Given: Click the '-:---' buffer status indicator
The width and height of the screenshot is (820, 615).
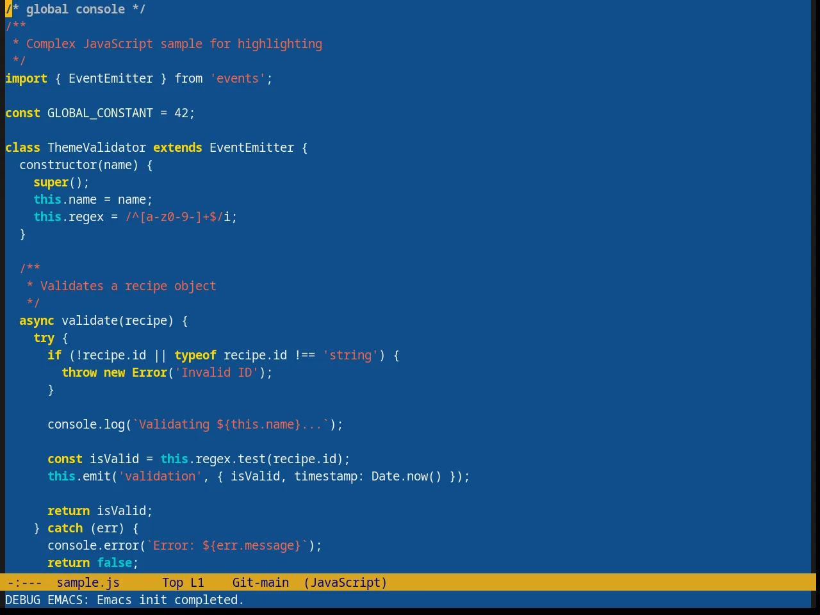Looking at the screenshot, I should [x=24, y=582].
